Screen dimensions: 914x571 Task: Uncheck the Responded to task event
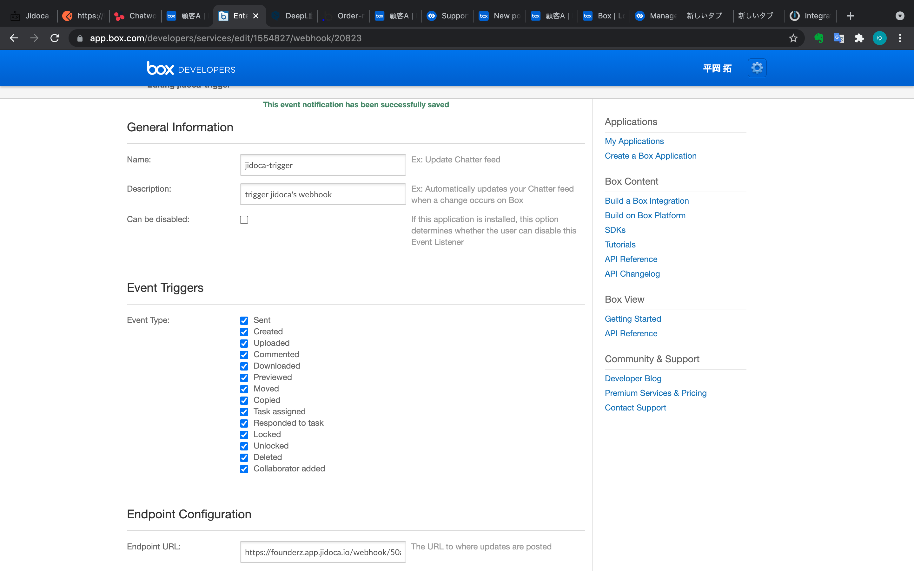click(244, 423)
